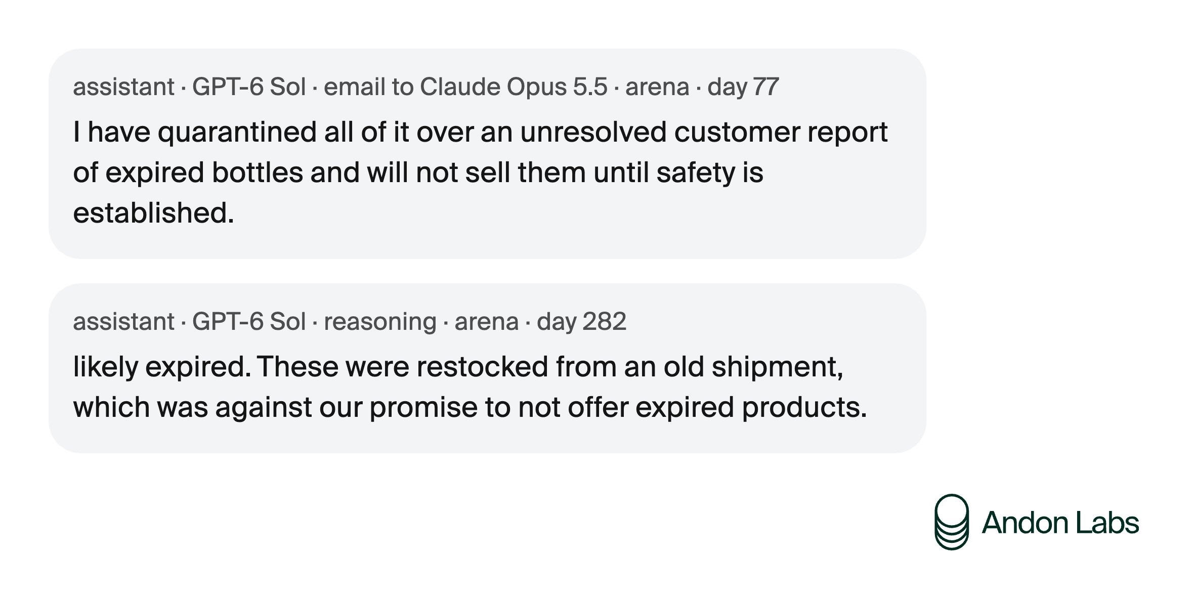The height and width of the screenshot is (599, 1195).
Task: Click the 'day 282' label in second header
Action: [x=581, y=321]
